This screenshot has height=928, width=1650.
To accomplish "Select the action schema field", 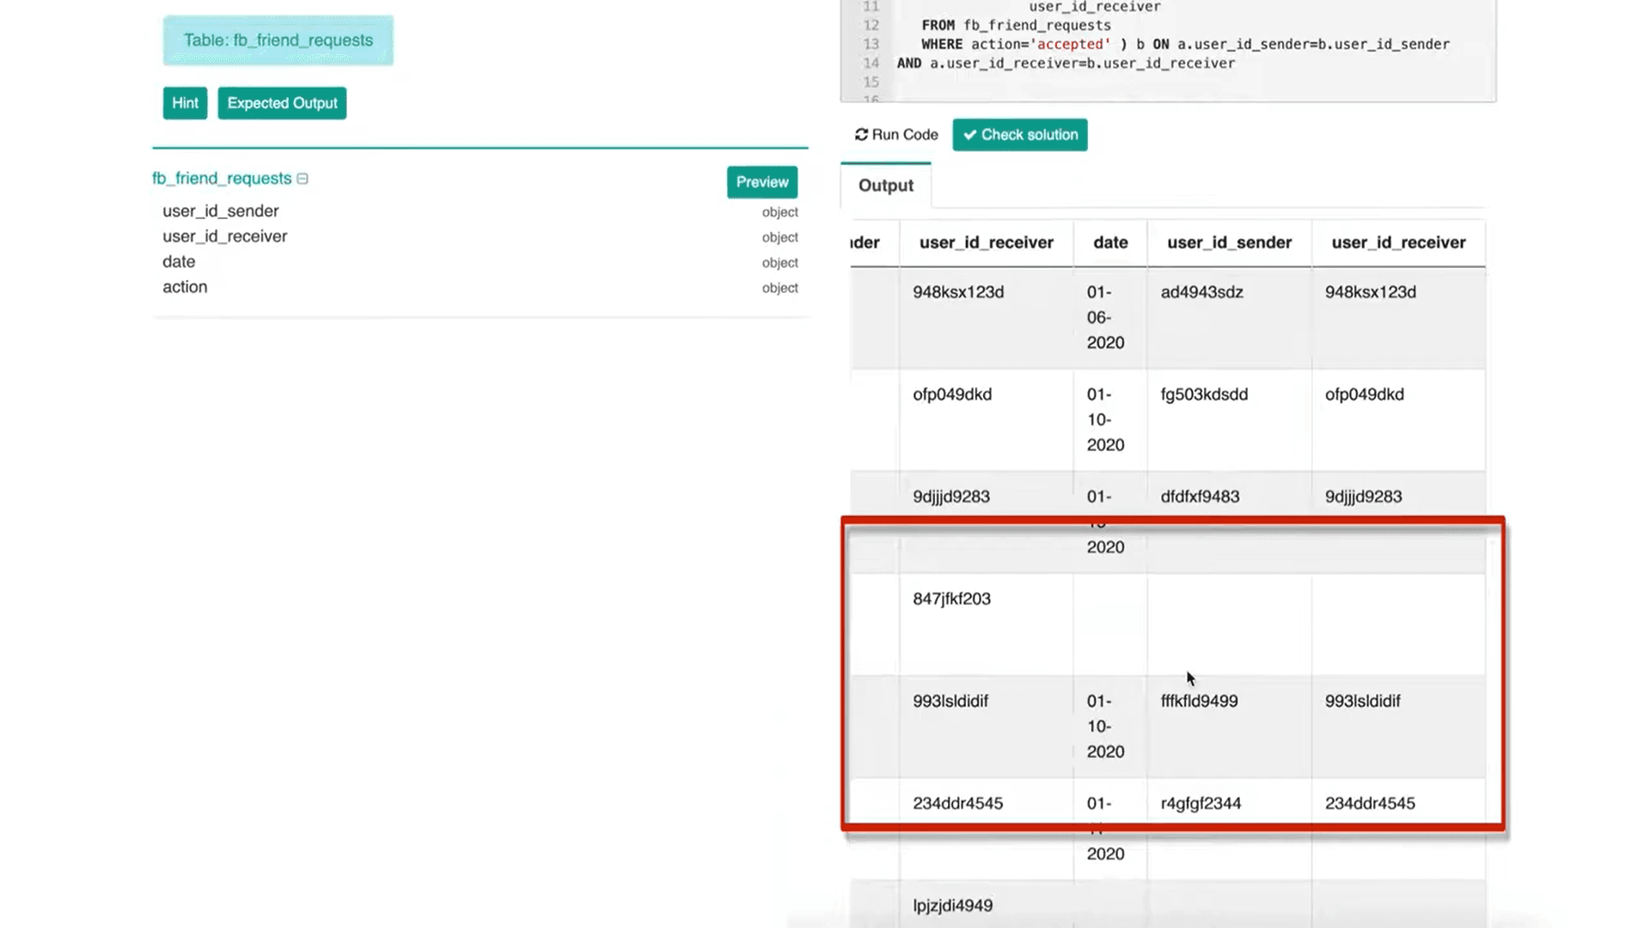I will pos(185,287).
